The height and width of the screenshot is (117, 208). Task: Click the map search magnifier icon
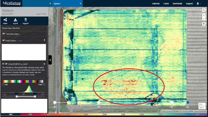[x=203, y=10]
